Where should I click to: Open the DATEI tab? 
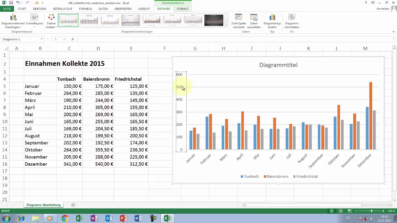point(7,9)
